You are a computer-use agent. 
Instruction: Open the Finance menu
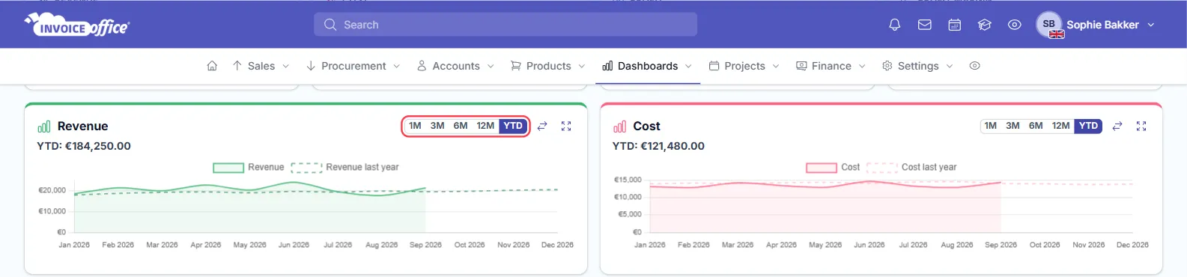pyautogui.click(x=831, y=66)
